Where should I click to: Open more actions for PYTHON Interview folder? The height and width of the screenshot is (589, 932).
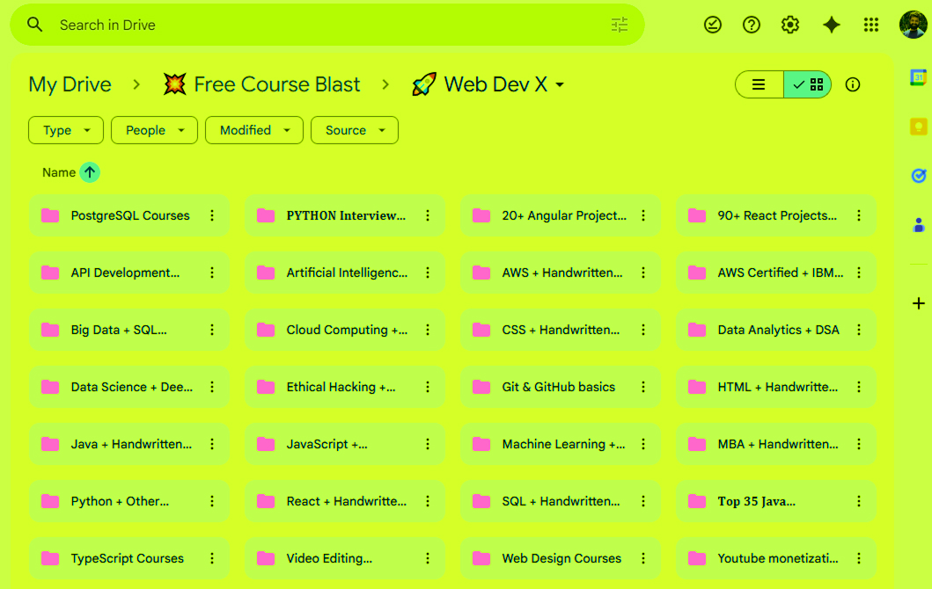[428, 215]
